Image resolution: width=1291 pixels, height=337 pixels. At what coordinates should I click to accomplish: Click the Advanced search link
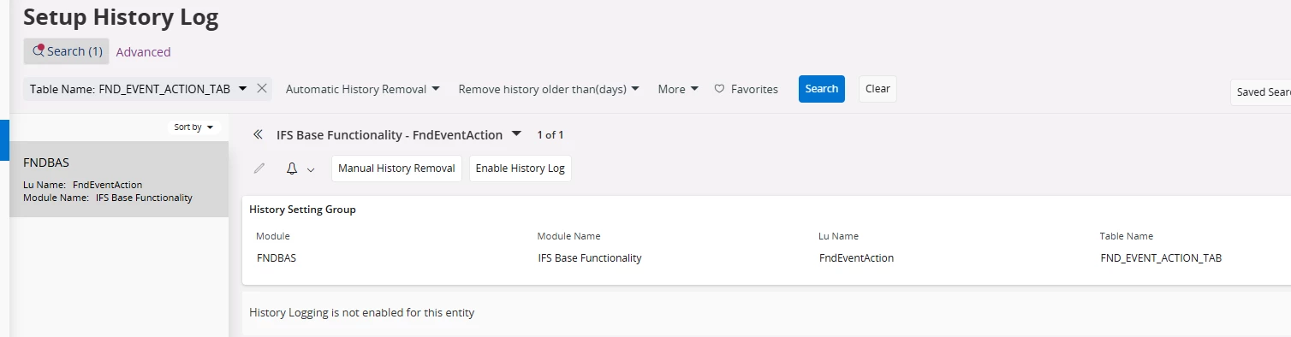(x=143, y=52)
